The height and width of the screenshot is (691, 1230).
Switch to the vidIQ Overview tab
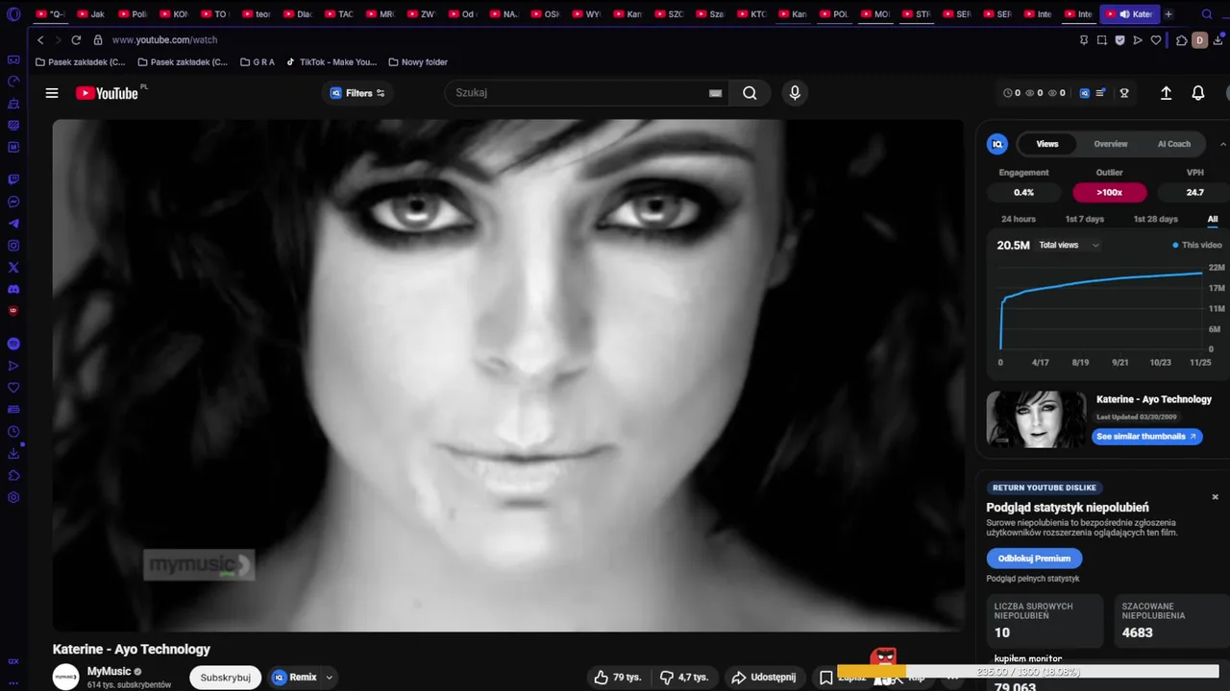(x=1111, y=144)
